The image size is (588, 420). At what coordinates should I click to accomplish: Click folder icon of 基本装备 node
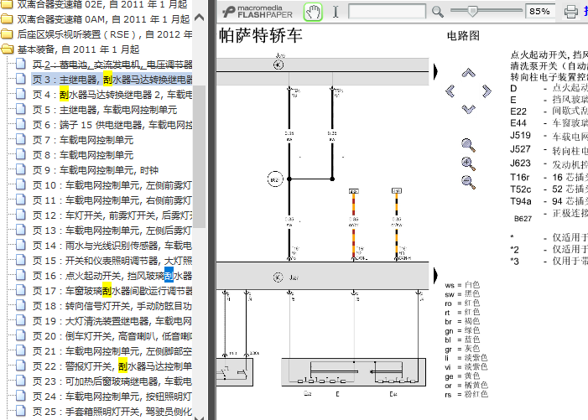point(7,49)
